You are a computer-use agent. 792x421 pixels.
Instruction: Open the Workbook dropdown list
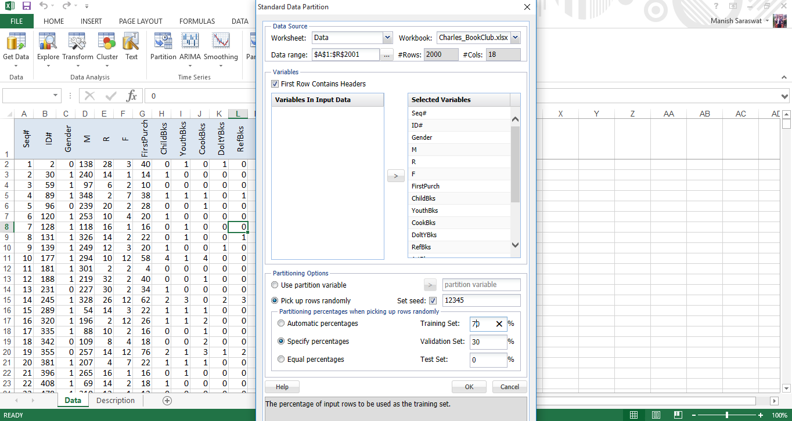pos(515,38)
